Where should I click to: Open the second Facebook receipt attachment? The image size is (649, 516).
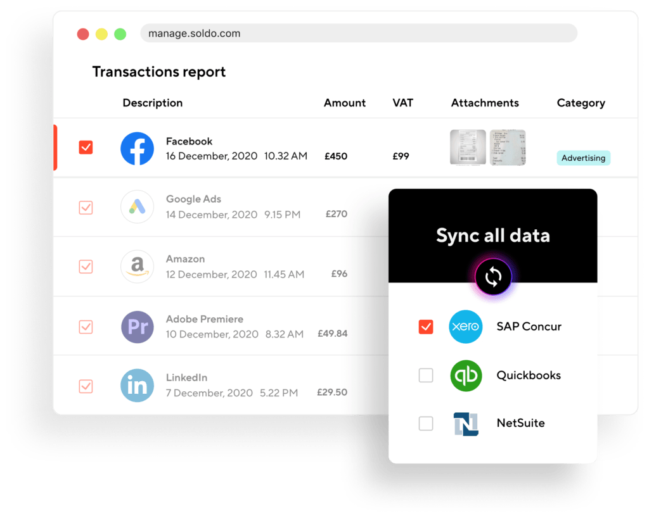(508, 148)
